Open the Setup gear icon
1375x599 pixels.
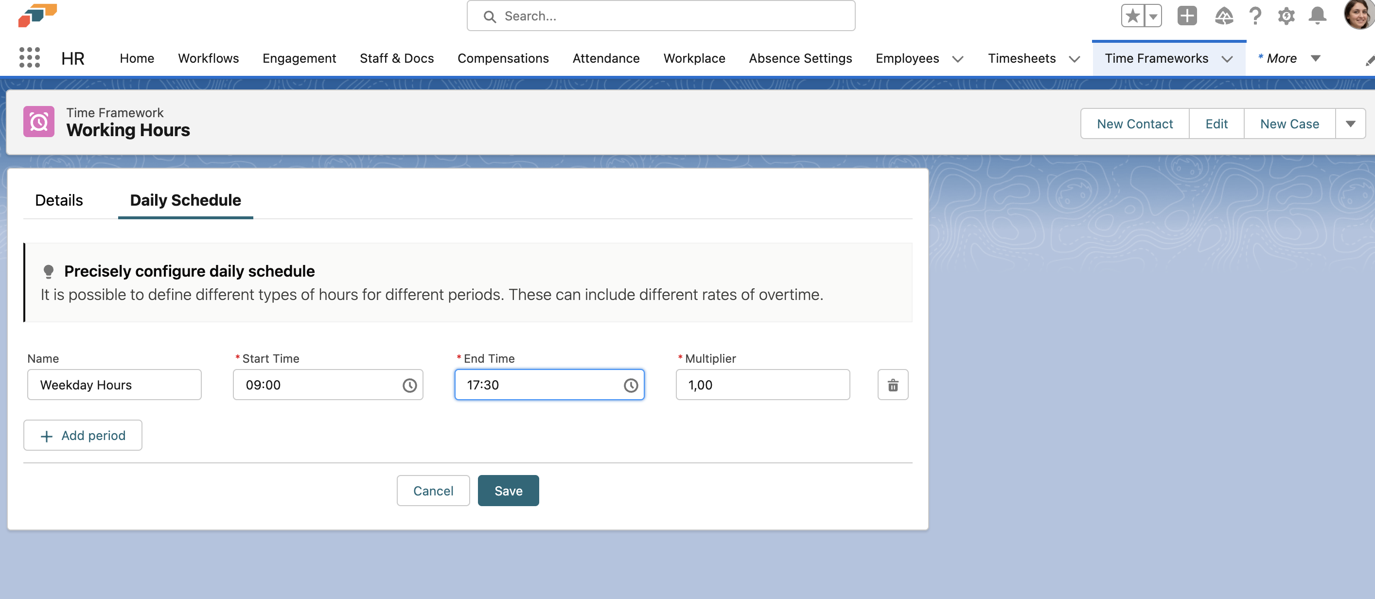coord(1286,16)
